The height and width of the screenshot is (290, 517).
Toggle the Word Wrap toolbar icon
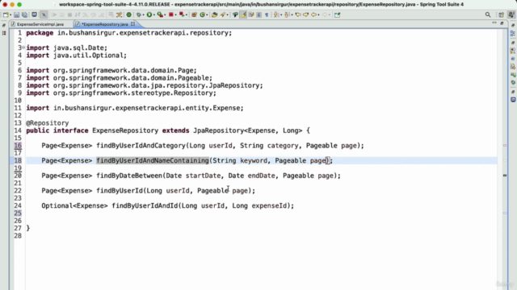tap(251, 14)
